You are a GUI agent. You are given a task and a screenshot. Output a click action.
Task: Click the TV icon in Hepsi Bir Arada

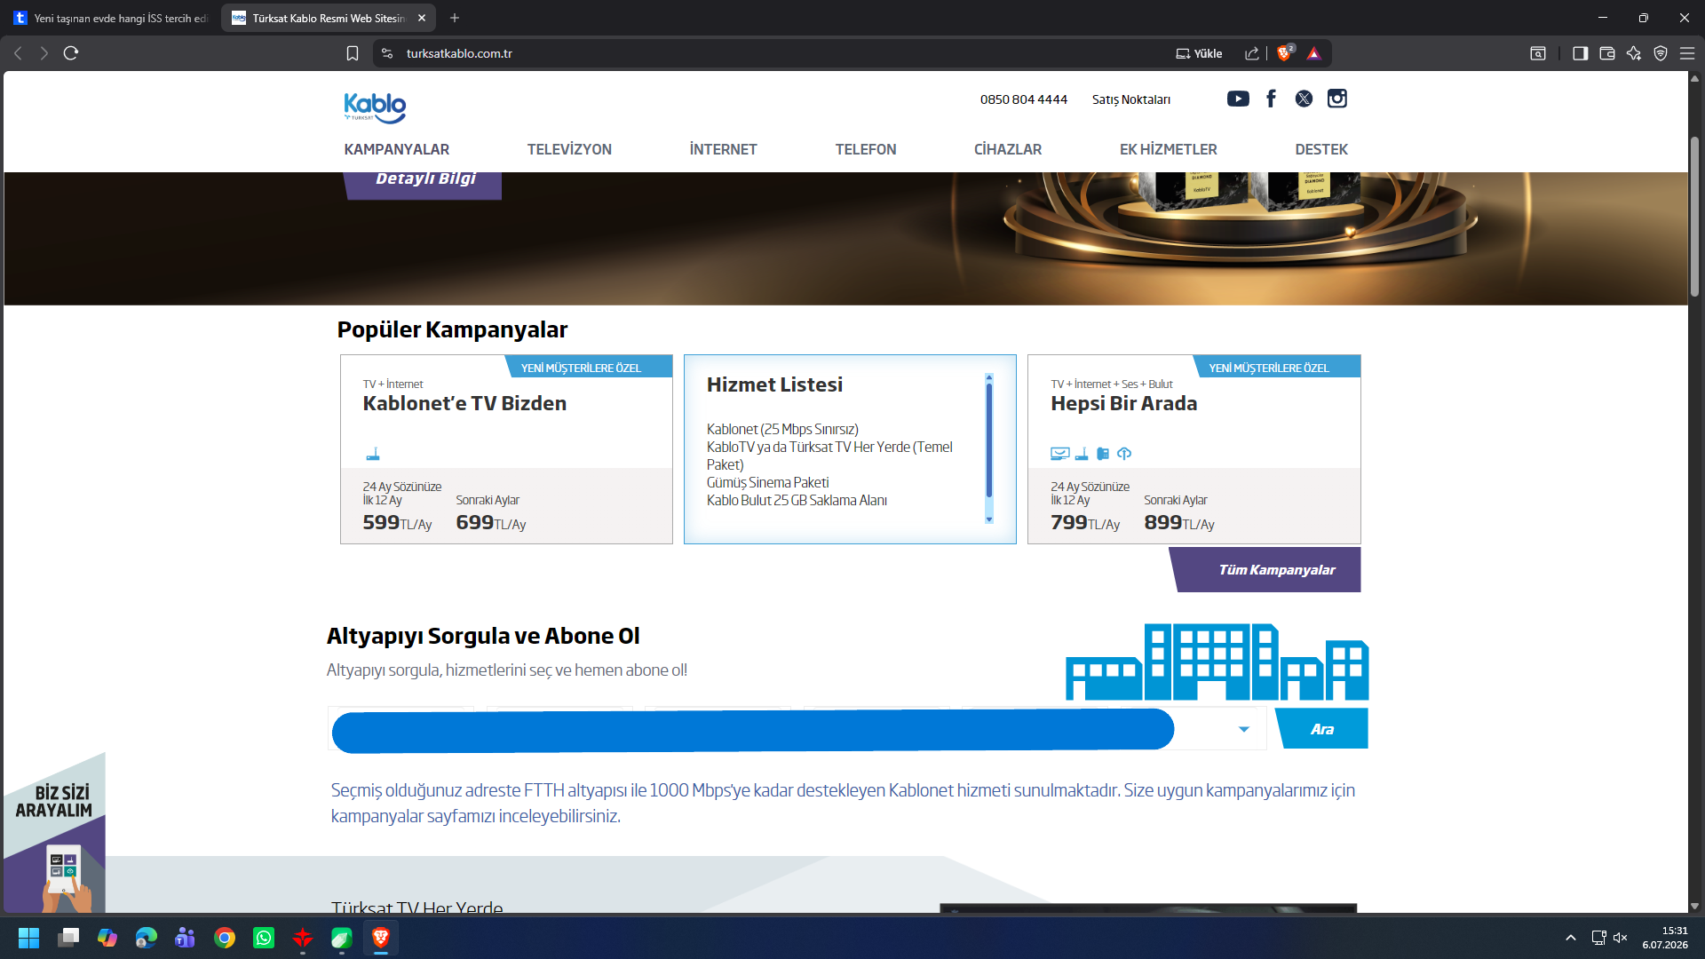pos(1060,454)
